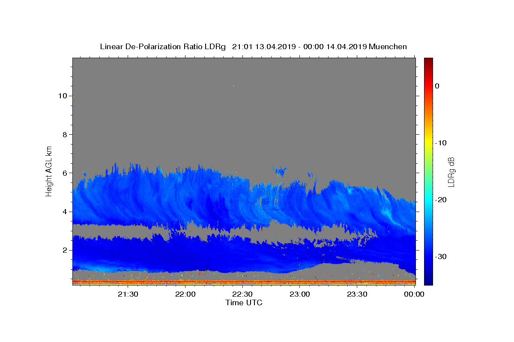Click the dark blue bottom of colorbar
Image resolution: width=514 pixels, height=342 pixels.
[x=428, y=281]
